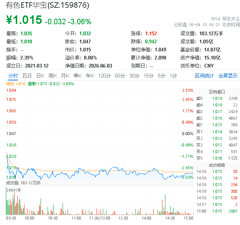Switch to 月K monthly chart tab
This screenshot has width=240, height=225.
click(65, 76)
